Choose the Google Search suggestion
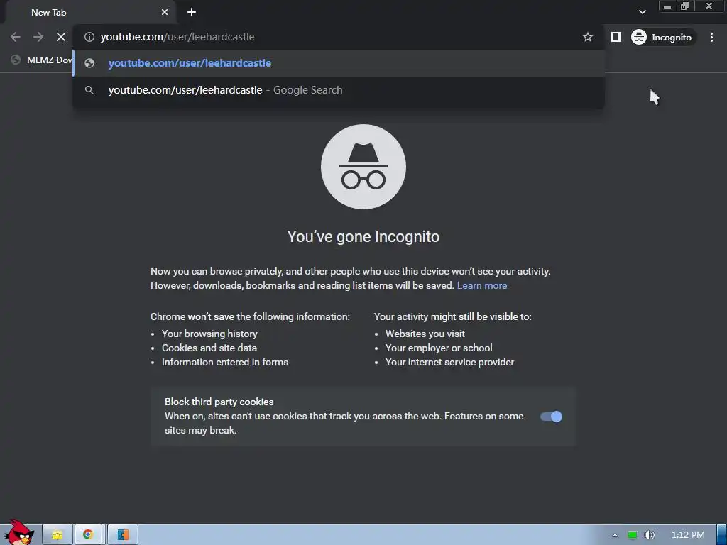This screenshot has width=727, height=545. coord(339,90)
